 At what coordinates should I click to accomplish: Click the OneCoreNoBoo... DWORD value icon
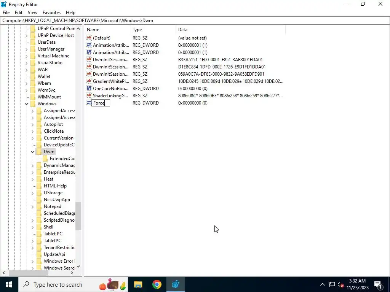pyautogui.click(x=89, y=88)
